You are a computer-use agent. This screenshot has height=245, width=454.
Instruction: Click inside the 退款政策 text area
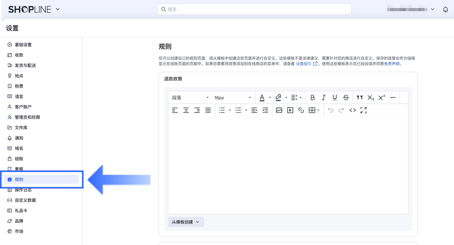click(288, 165)
